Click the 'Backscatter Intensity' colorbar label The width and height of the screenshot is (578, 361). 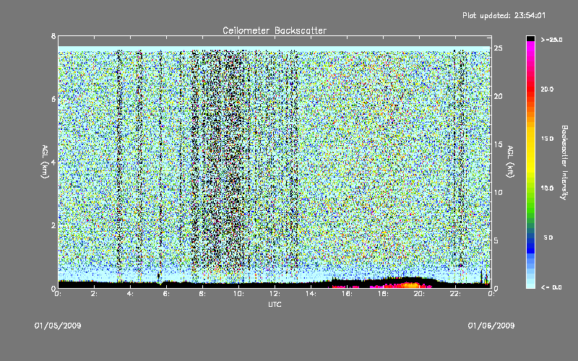tap(564, 162)
